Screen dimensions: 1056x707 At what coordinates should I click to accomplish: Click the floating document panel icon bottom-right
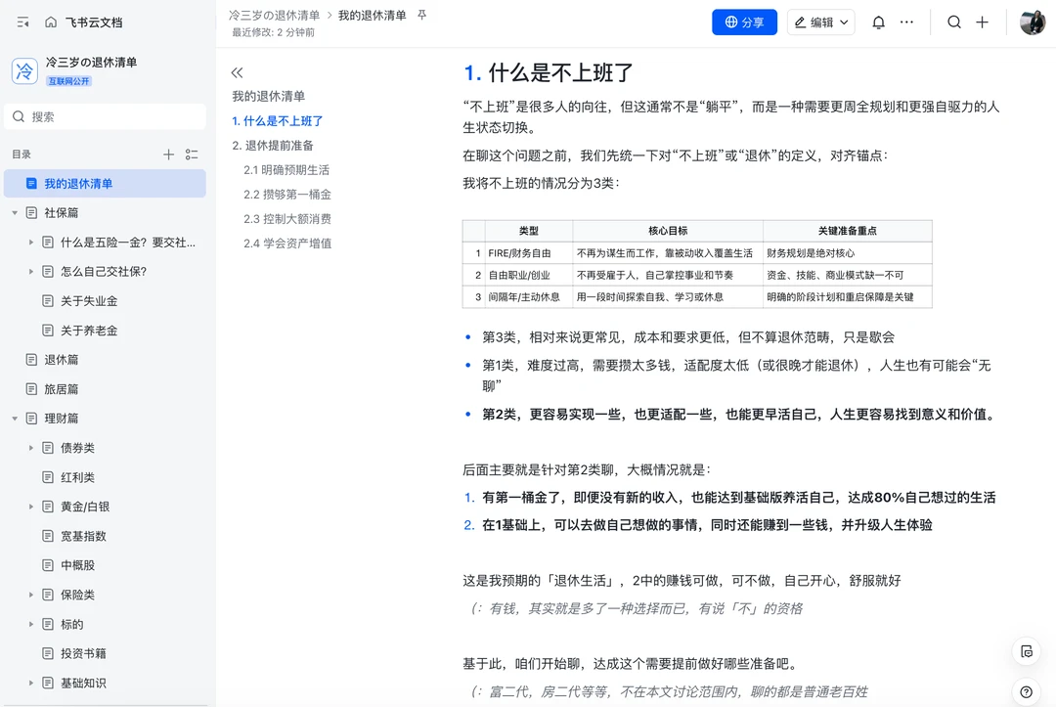[x=1027, y=651]
